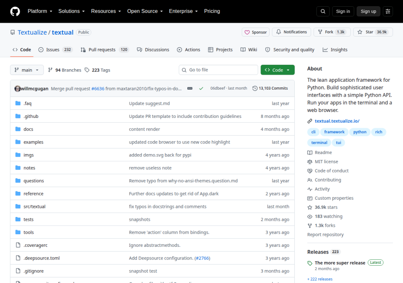Open commit hash 06dbeef
This screenshot has width=403, height=283.
click(x=217, y=88)
